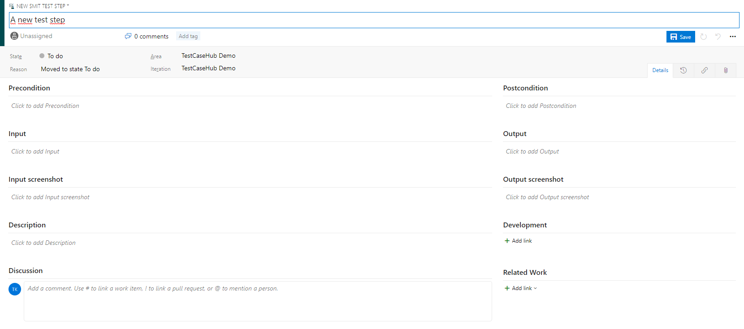Viewport: 744px width, 329px height.
Task: Click the Unassigned avatar icon
Action: click(14, 36)
